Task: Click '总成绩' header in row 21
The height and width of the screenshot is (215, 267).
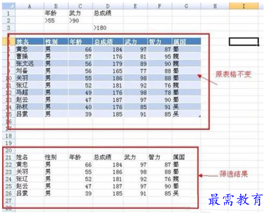Action: pyautogui.click(x=108, y=157)
